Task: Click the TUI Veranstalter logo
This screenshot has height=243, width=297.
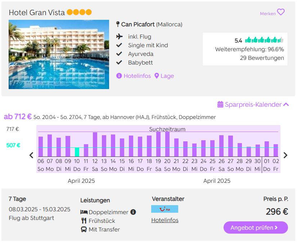Action: [165, 209]
